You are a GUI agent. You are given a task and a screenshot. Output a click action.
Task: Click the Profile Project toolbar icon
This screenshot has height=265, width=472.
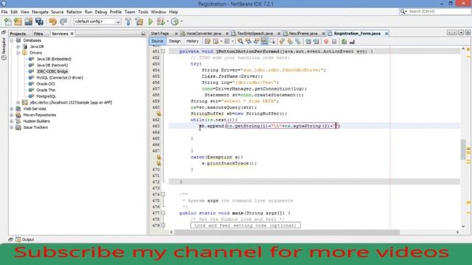pos(175,21)
